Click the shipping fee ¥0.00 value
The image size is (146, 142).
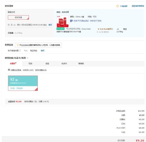pyautogui.click(x=142, y=115)
